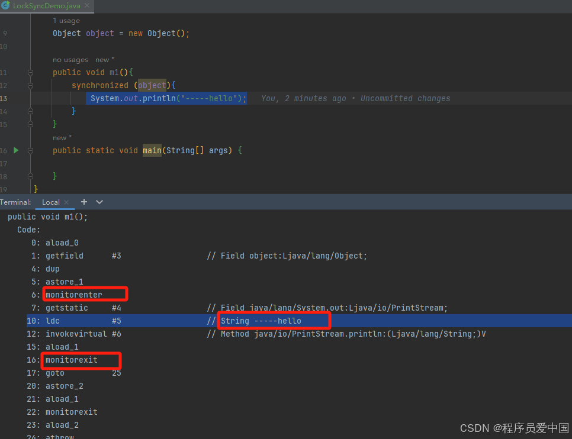Click the monitorexit instruction at offset 22
Screen dimensions: 572x439
pos(72,412)
